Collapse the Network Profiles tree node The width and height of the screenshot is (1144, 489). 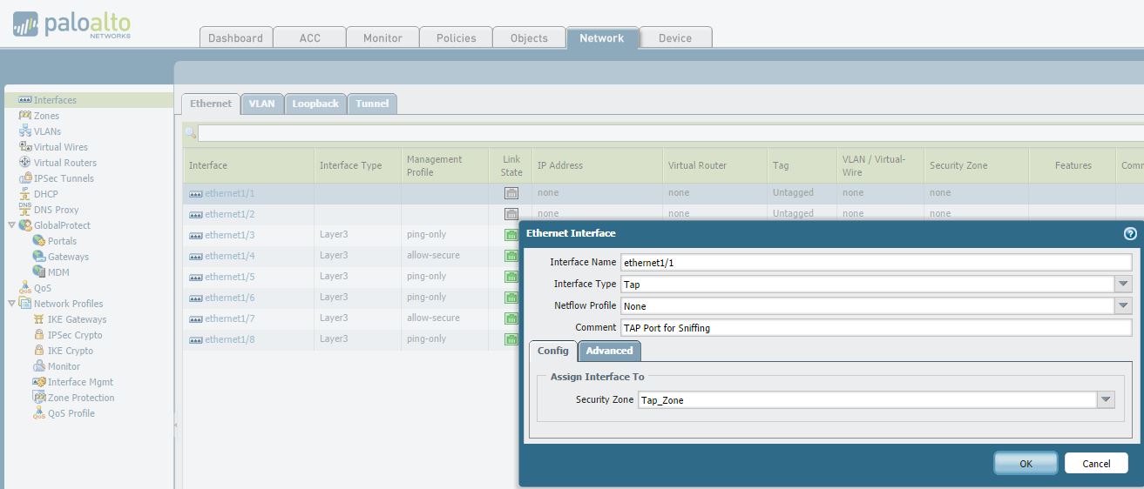click(x=11, y=304)
